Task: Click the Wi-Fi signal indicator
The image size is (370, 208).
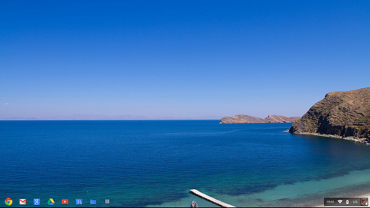Action: click(x=340, y=202)
